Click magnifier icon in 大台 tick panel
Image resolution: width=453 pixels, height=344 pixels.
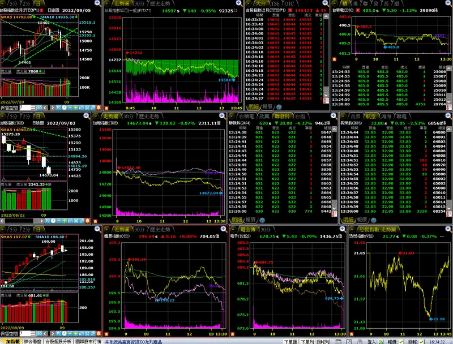tap(326, 3)
